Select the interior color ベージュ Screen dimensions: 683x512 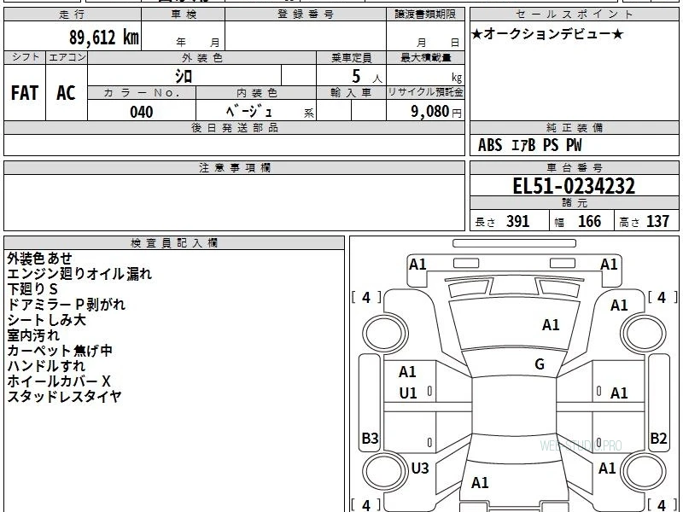[x=249, y=112]
